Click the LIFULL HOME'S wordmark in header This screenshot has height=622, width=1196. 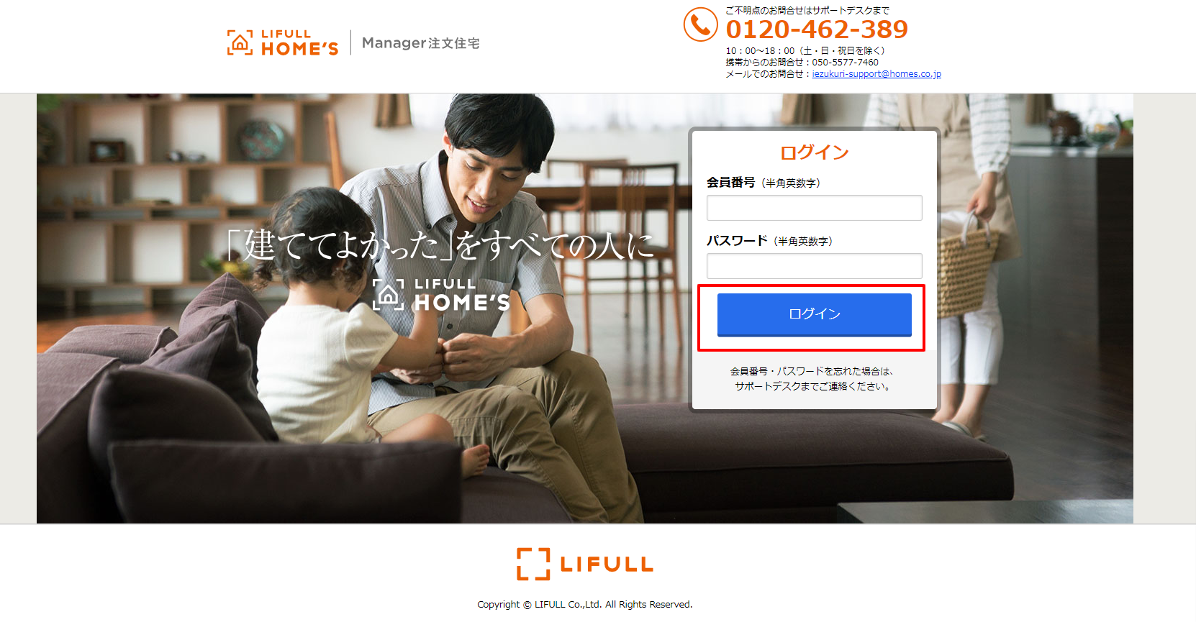[299, 43]
